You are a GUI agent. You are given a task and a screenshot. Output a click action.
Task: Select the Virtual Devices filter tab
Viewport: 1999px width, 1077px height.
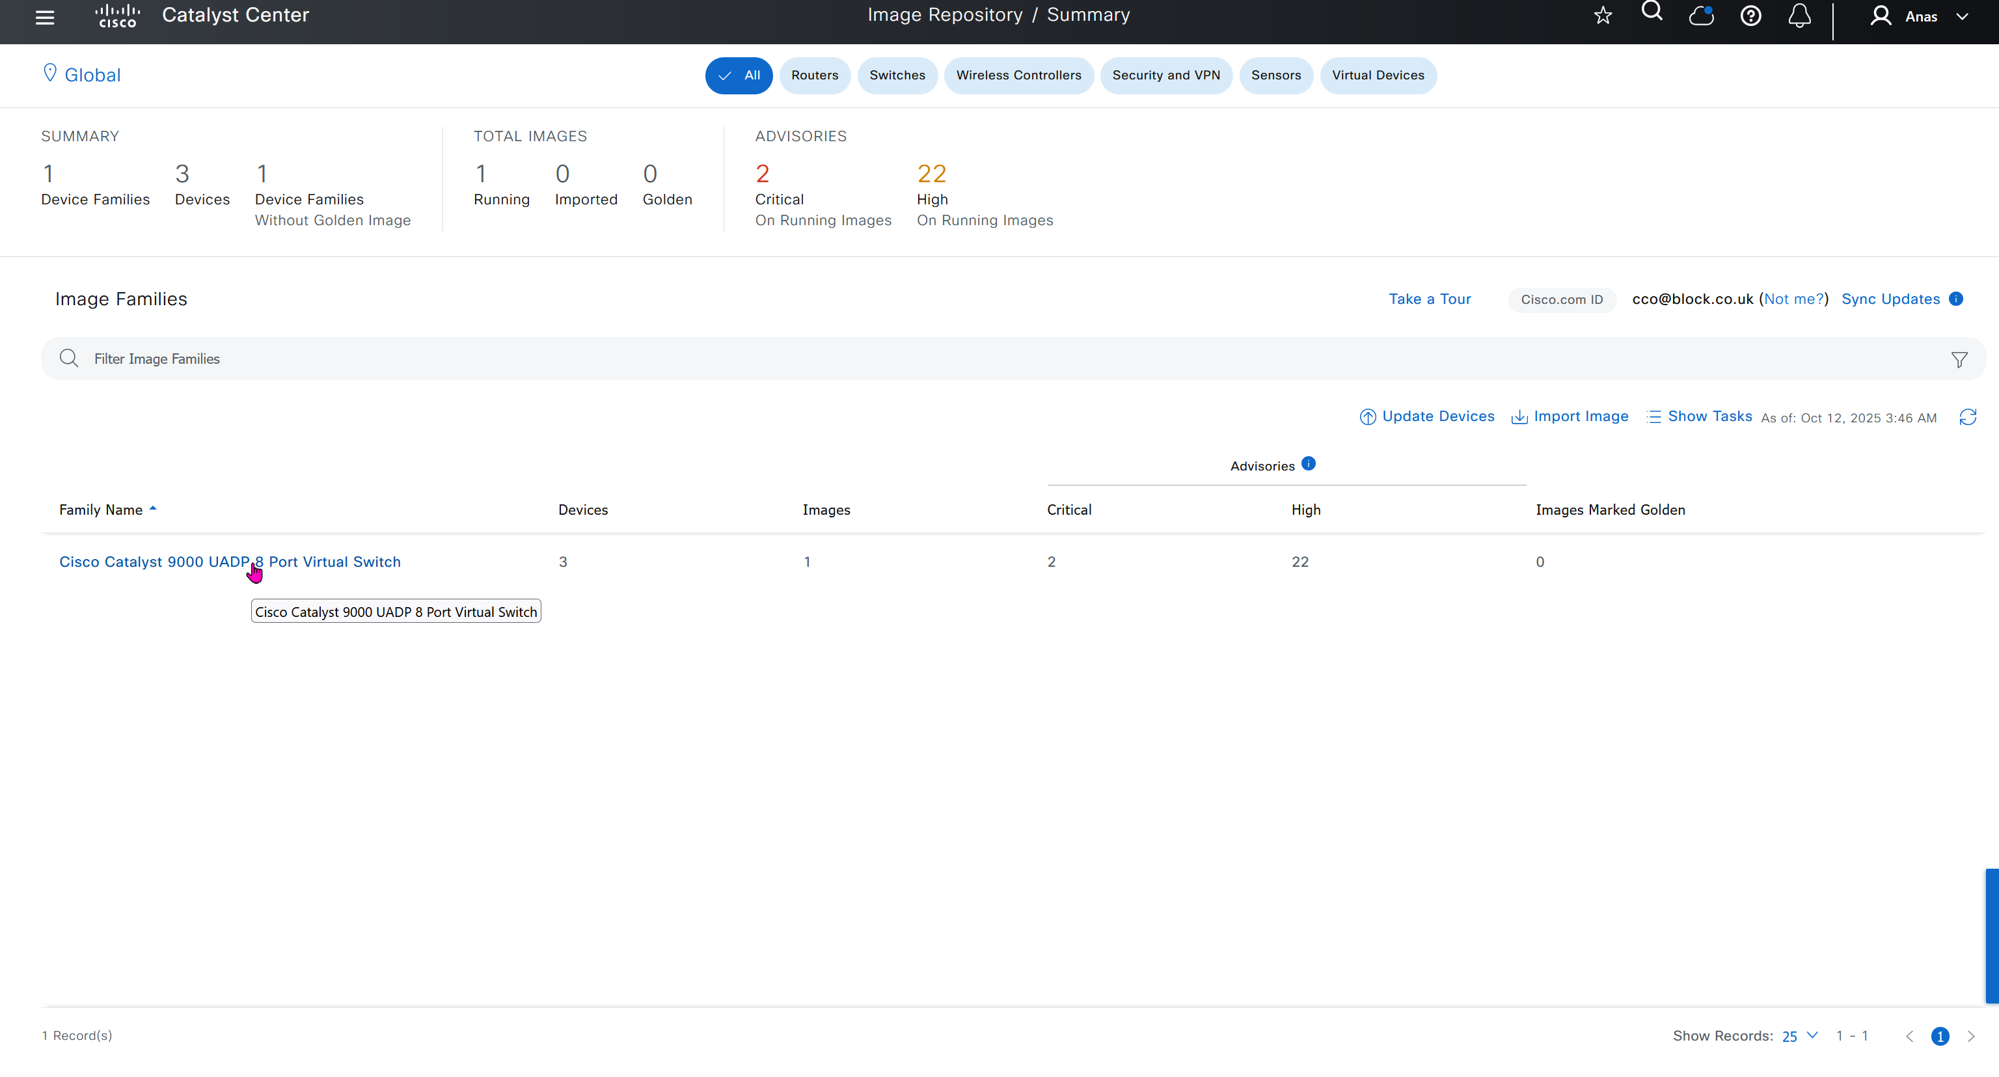1378,75
